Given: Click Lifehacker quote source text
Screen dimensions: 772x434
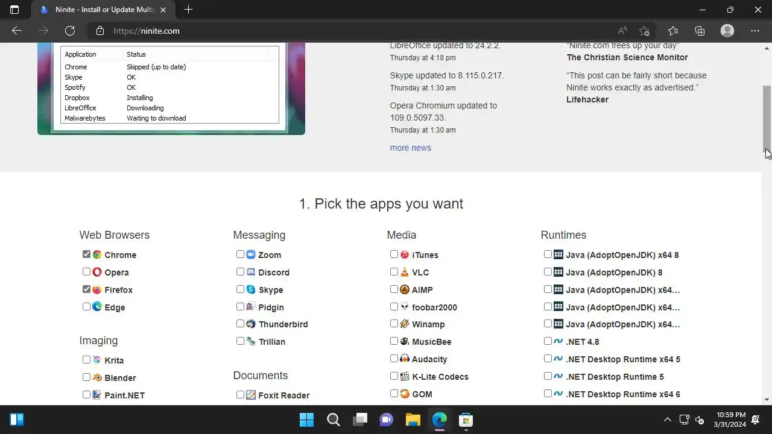Looking at the screenshot, I should point(587,99).
